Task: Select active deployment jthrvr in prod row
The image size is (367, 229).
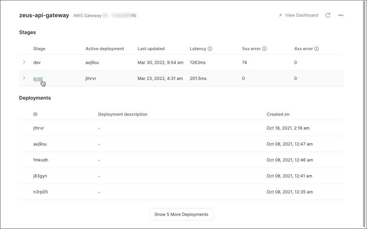Action: [91, 78]
